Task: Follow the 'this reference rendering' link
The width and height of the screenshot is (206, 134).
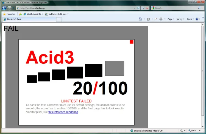Action: [x=63, y=112]
